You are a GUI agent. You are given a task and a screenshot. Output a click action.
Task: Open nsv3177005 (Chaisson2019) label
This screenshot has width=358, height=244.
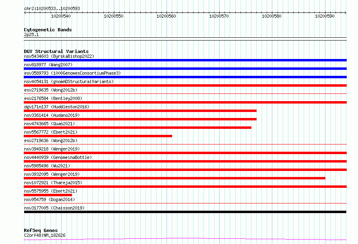(x=54, y=208)
